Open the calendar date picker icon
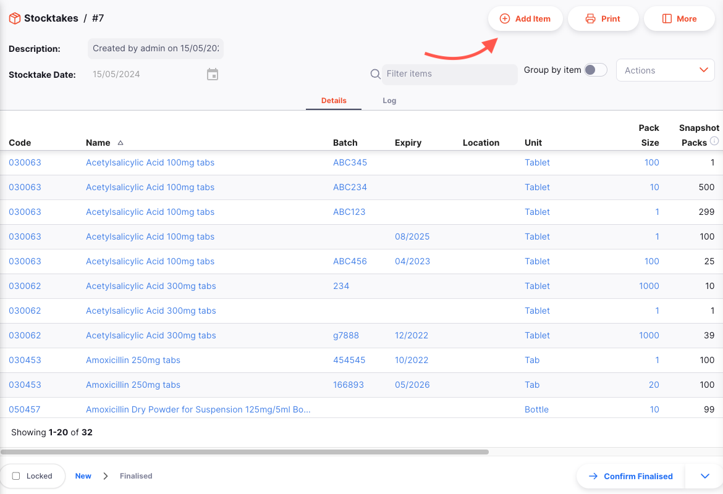The width and height of the screenshot is (723, 494). pyautogui.click(x=213, y=74)
